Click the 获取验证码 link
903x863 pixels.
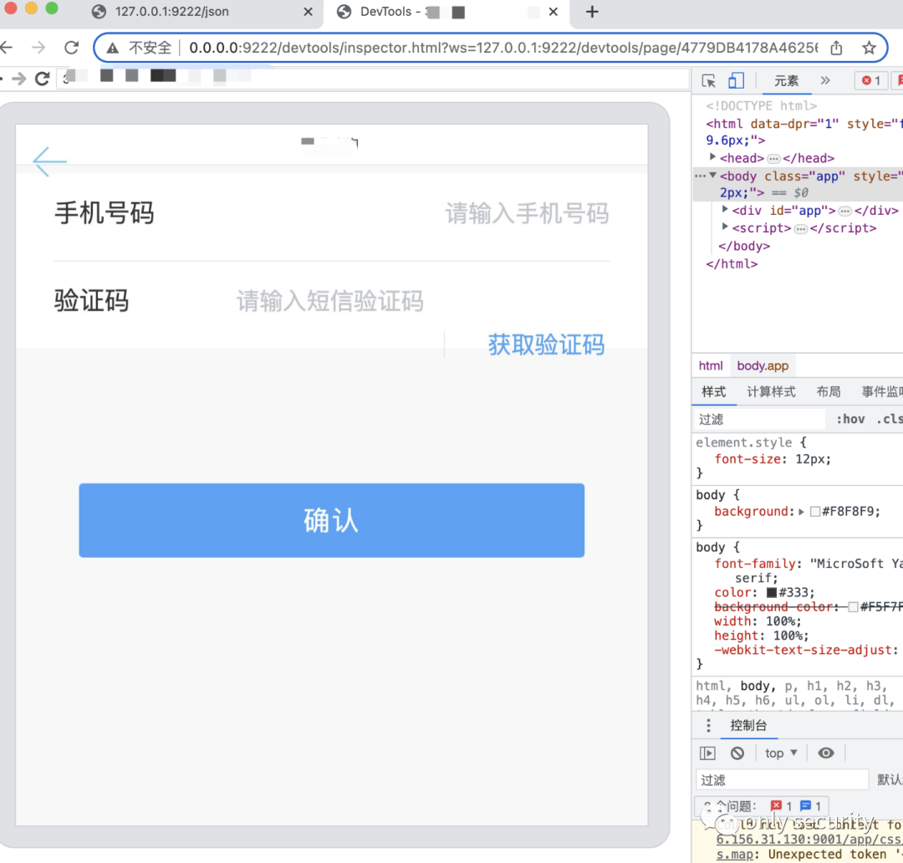tap(546, 345)
